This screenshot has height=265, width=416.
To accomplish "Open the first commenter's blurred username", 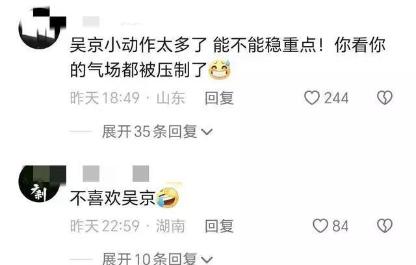I will point(111,21).
